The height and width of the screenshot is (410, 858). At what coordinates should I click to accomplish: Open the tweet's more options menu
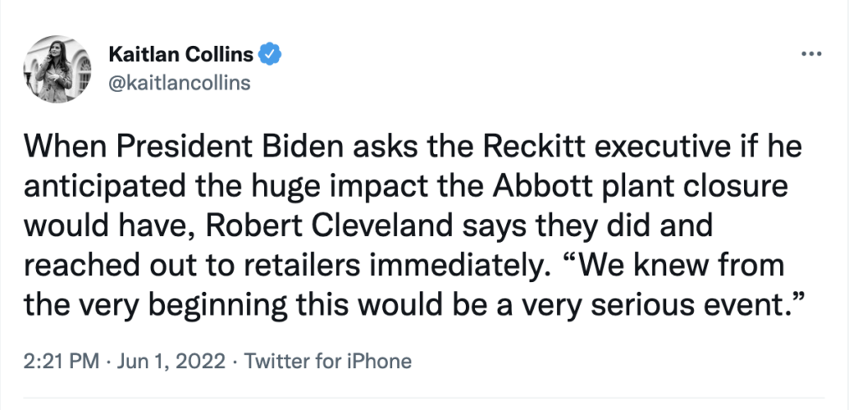pyautogui.click(x=811, y=55)
